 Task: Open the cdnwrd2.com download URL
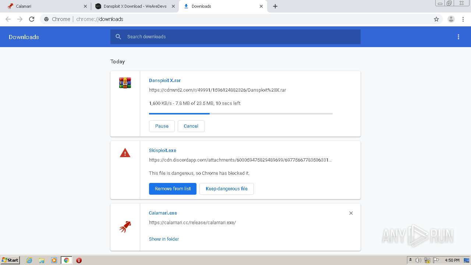(x=217, y=90)
